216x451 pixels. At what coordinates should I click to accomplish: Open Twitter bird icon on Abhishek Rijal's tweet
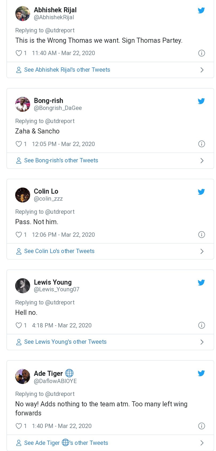[x=201, y=10]
